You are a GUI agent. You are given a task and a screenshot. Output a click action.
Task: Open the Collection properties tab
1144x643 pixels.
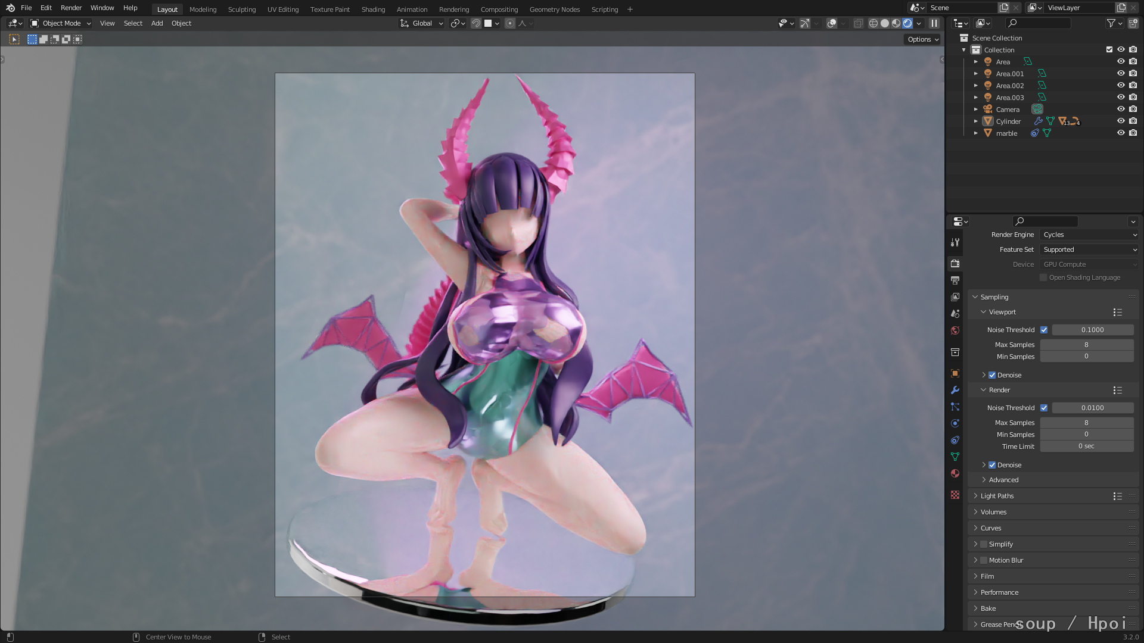click(x=955, y=352)
